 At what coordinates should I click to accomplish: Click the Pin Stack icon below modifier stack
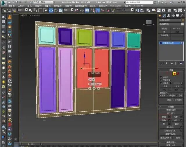[161, 63]
